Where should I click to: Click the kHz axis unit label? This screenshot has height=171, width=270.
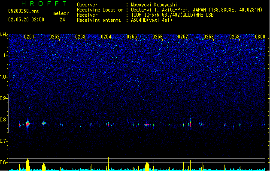click(x=4, y=35)
